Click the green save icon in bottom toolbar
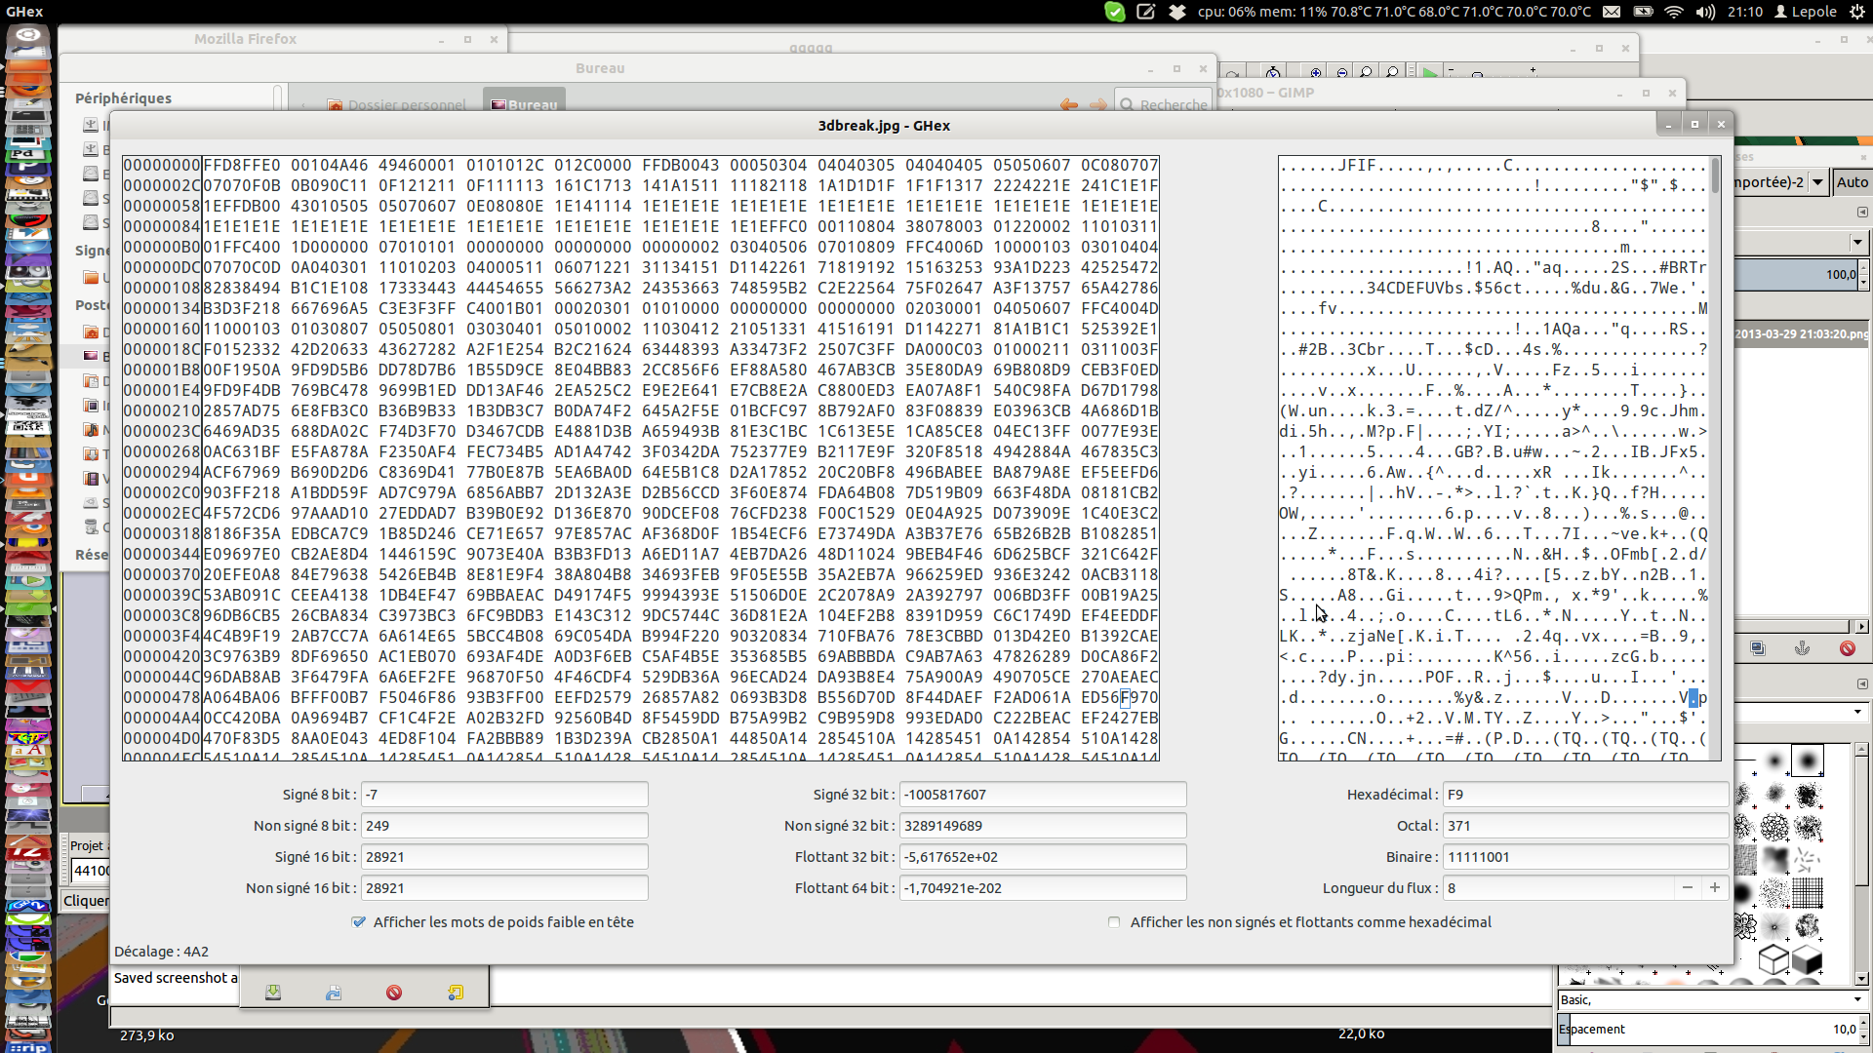Image resolution: width=1873 pixels, height=1053 pixels. [273, 993]
